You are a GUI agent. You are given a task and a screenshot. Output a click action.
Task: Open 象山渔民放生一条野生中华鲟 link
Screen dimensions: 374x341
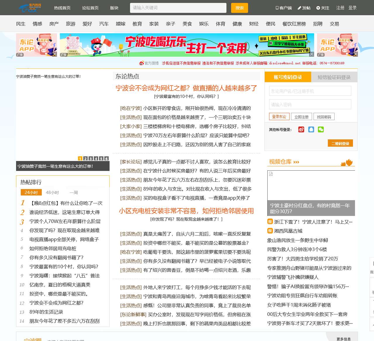(297, 240)
